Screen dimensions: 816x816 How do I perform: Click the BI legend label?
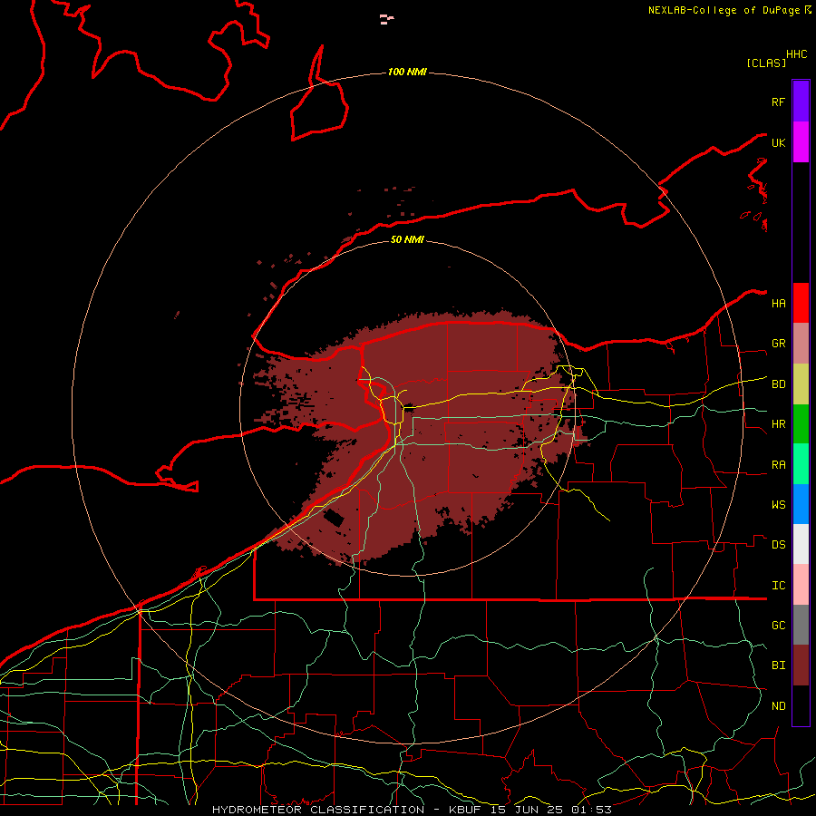click(x=778, y=665)
